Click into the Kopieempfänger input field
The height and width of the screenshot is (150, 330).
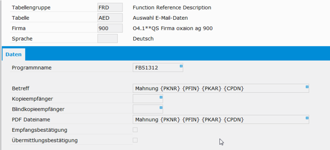pos(148,99)
